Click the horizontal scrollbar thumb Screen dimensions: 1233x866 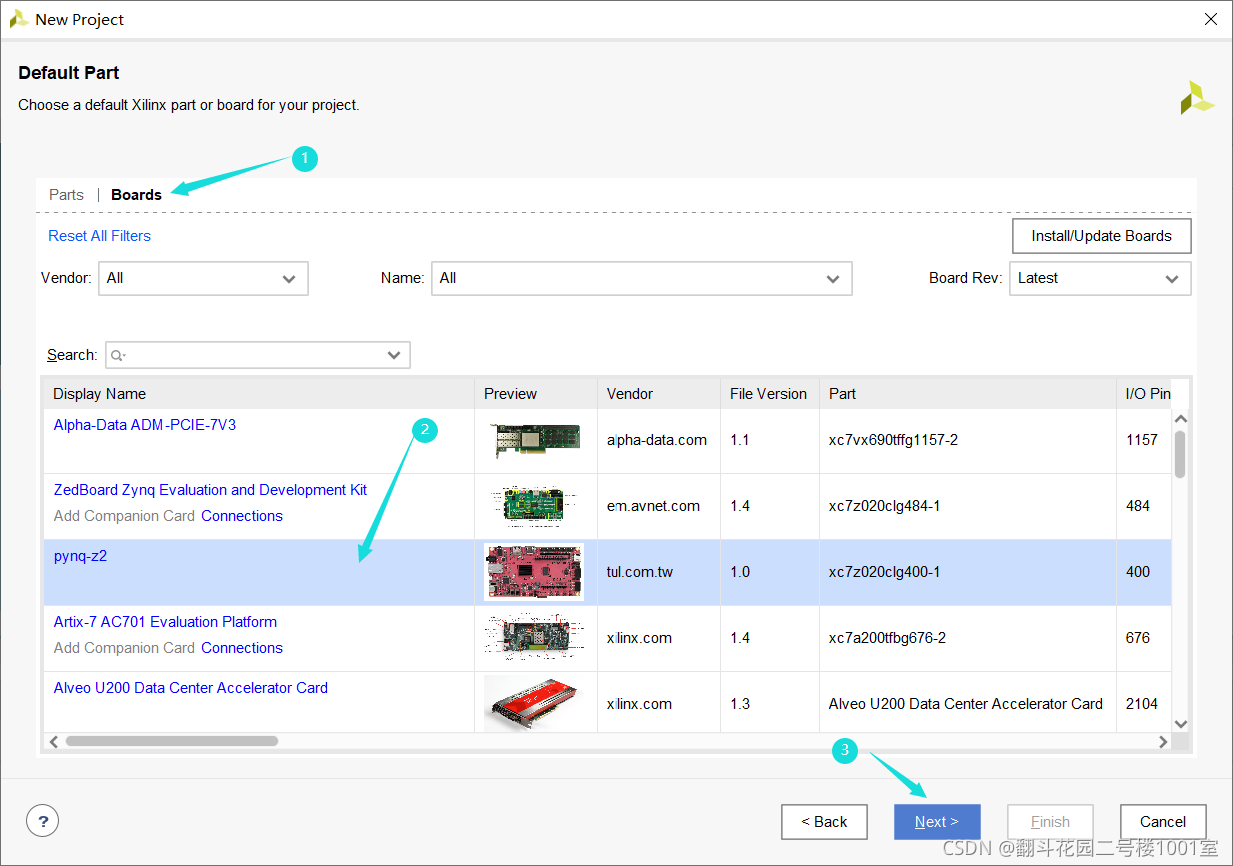(171, 741)
